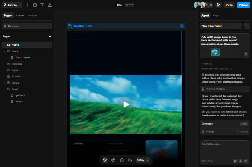Select the Work Pages CMS item
The height and width of the screenshot is (167, 252).
click(x=27, y=57)
